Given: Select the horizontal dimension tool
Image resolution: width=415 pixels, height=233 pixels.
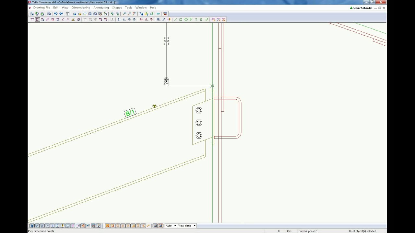Looking at the screenshot, I should pos(32,19).
